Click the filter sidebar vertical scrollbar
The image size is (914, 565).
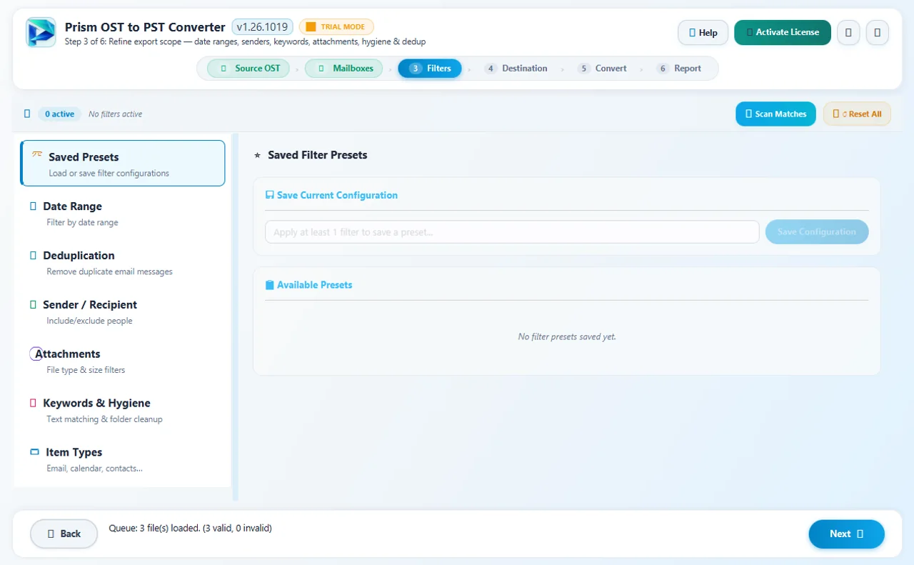tap(235, 317)
